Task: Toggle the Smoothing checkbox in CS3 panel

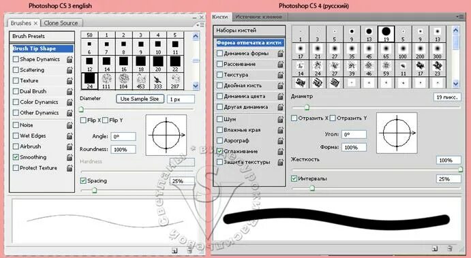Action: (x=16, y=157)
